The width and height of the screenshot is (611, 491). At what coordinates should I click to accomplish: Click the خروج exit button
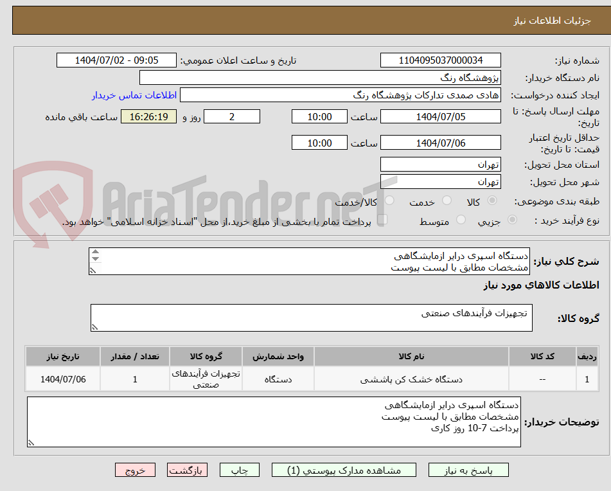(x=134, y=470)
